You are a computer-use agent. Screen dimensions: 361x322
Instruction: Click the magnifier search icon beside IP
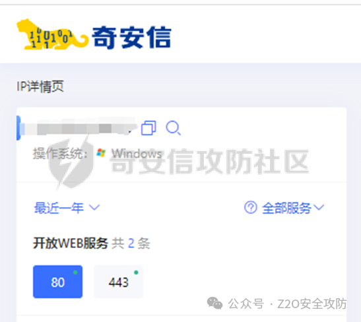[174, 128]
